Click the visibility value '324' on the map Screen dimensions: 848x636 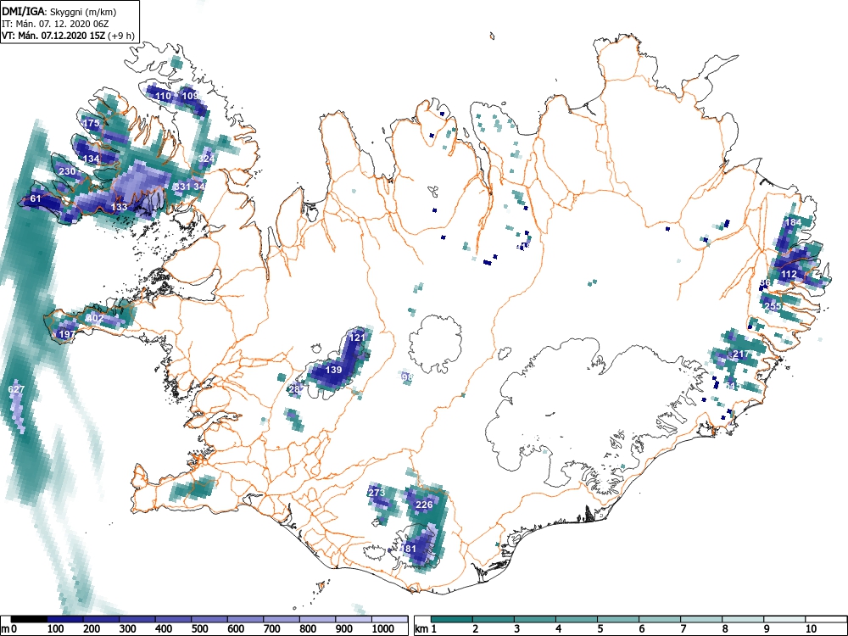206,159
